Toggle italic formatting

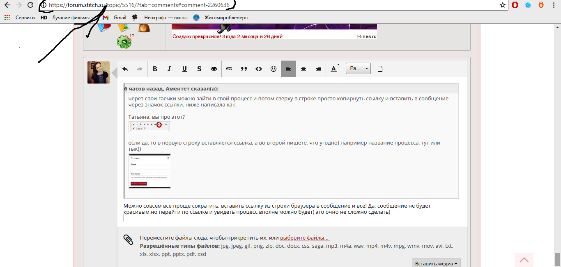169,69
